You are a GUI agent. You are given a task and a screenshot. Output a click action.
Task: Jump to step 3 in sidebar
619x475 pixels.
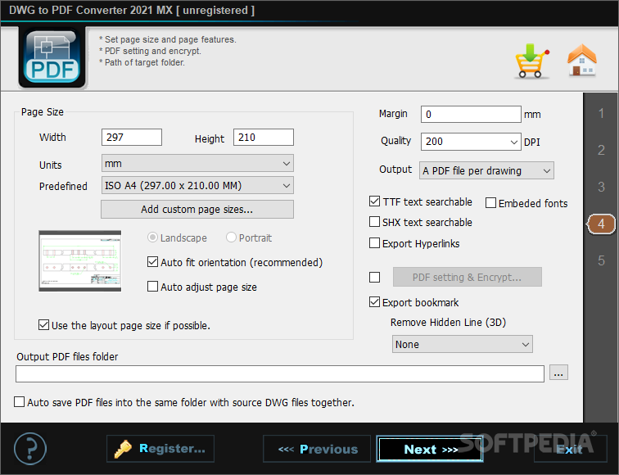(x=601, y=187)
